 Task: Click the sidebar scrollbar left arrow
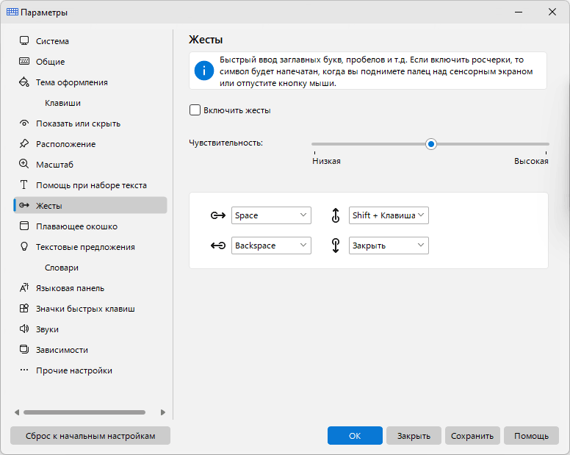[x=17, y=412]
